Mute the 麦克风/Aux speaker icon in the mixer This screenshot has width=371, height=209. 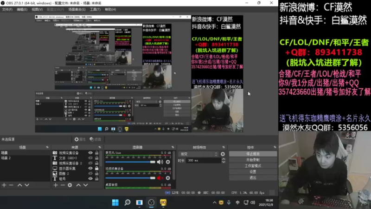[160, 162]
